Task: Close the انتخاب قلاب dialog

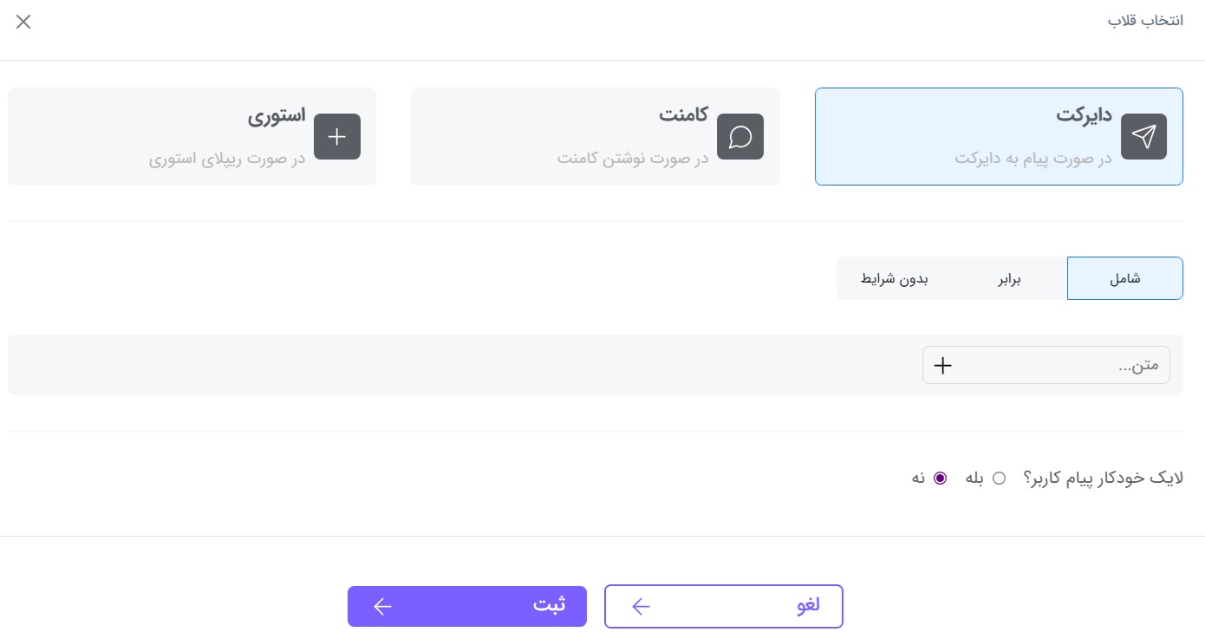Action: click(23, 22)
